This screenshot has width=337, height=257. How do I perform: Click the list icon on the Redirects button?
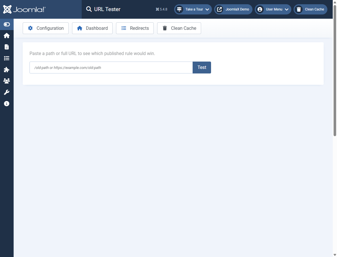(x=124, y=28)
